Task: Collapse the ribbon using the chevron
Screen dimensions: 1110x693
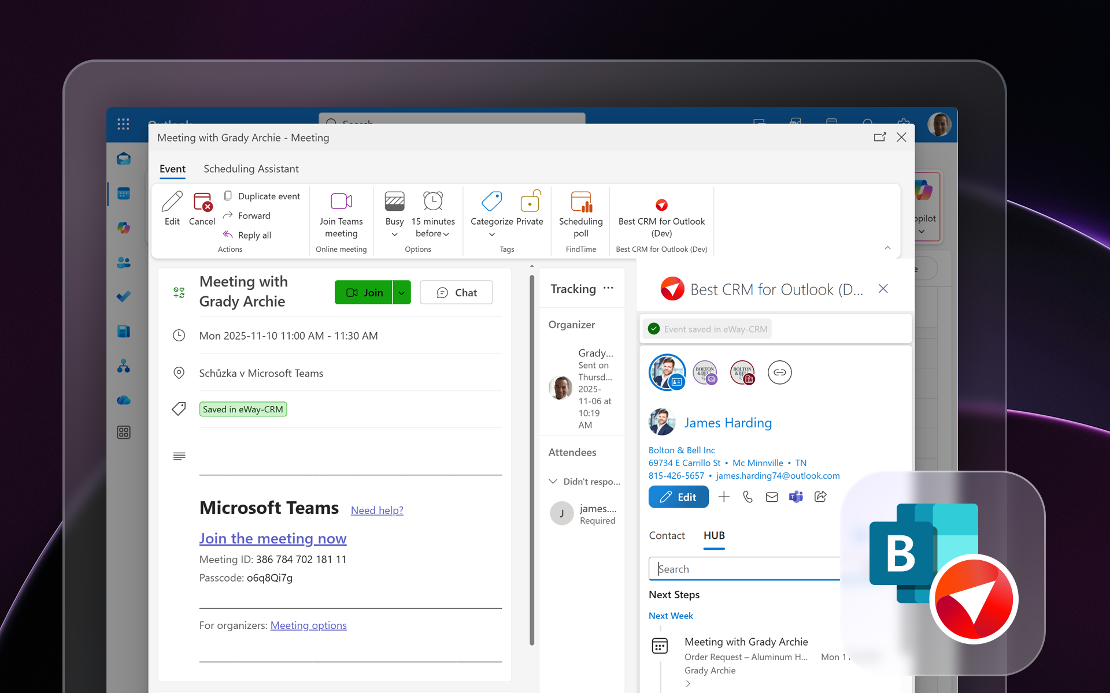Action: [889, 248]
